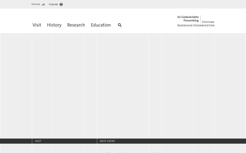Viewport: 246px width, 153px height.
Task: Open the Education menu
Action: point(101,25)
